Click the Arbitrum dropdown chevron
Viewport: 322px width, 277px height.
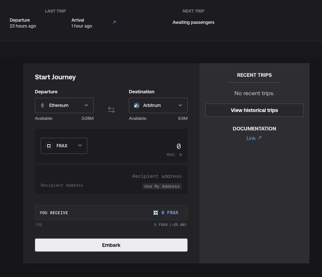coord(180,105)
